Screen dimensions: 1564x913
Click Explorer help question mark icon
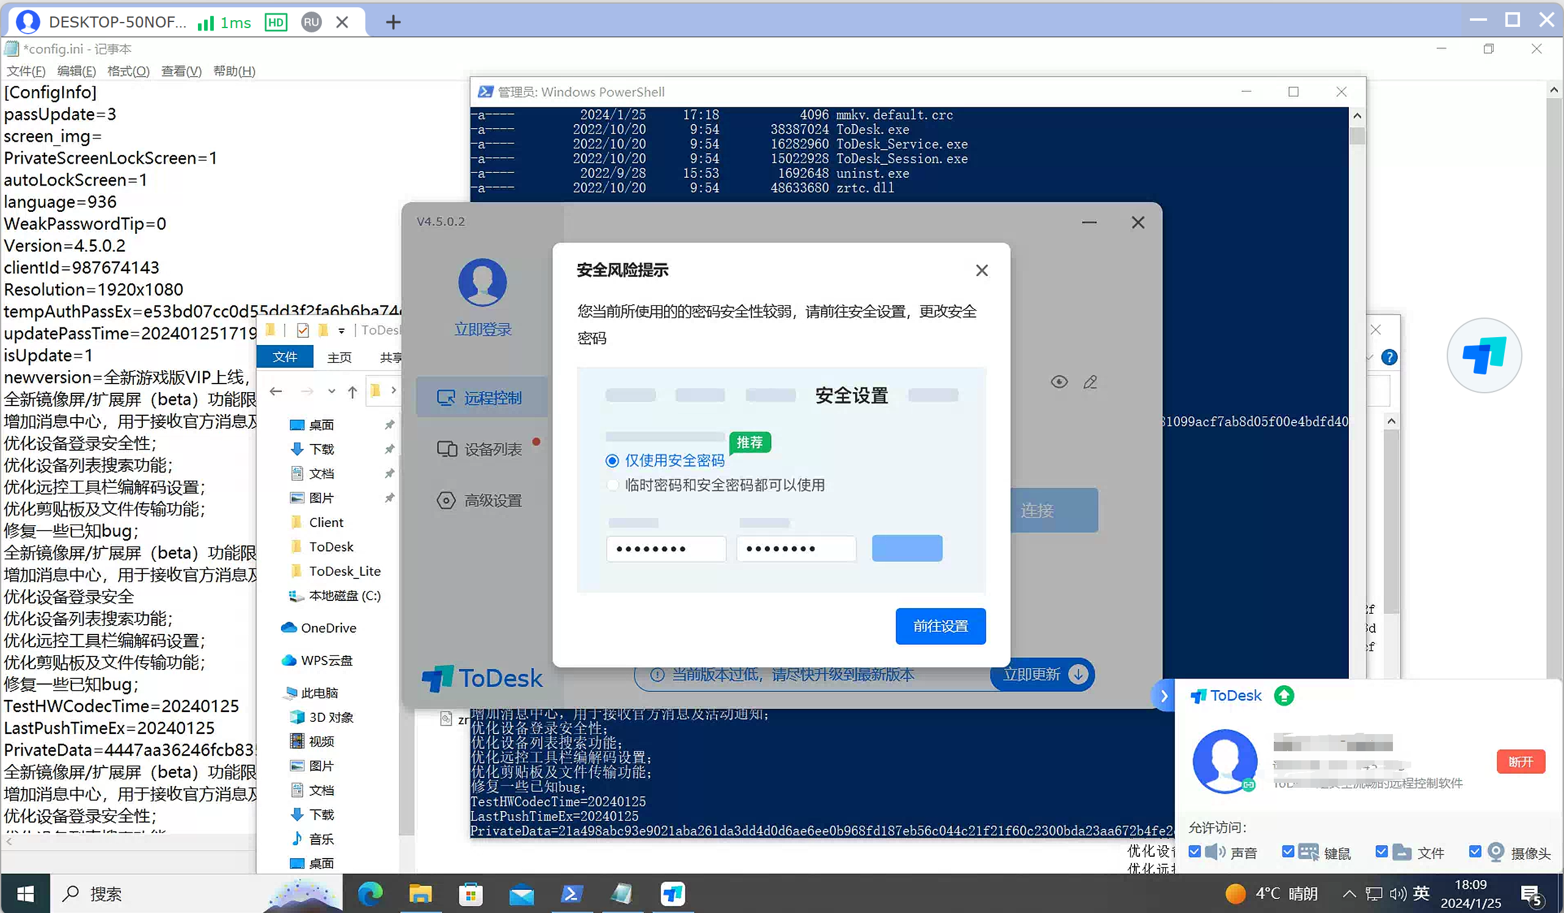pyautogui.click(x=1389, y=357)
